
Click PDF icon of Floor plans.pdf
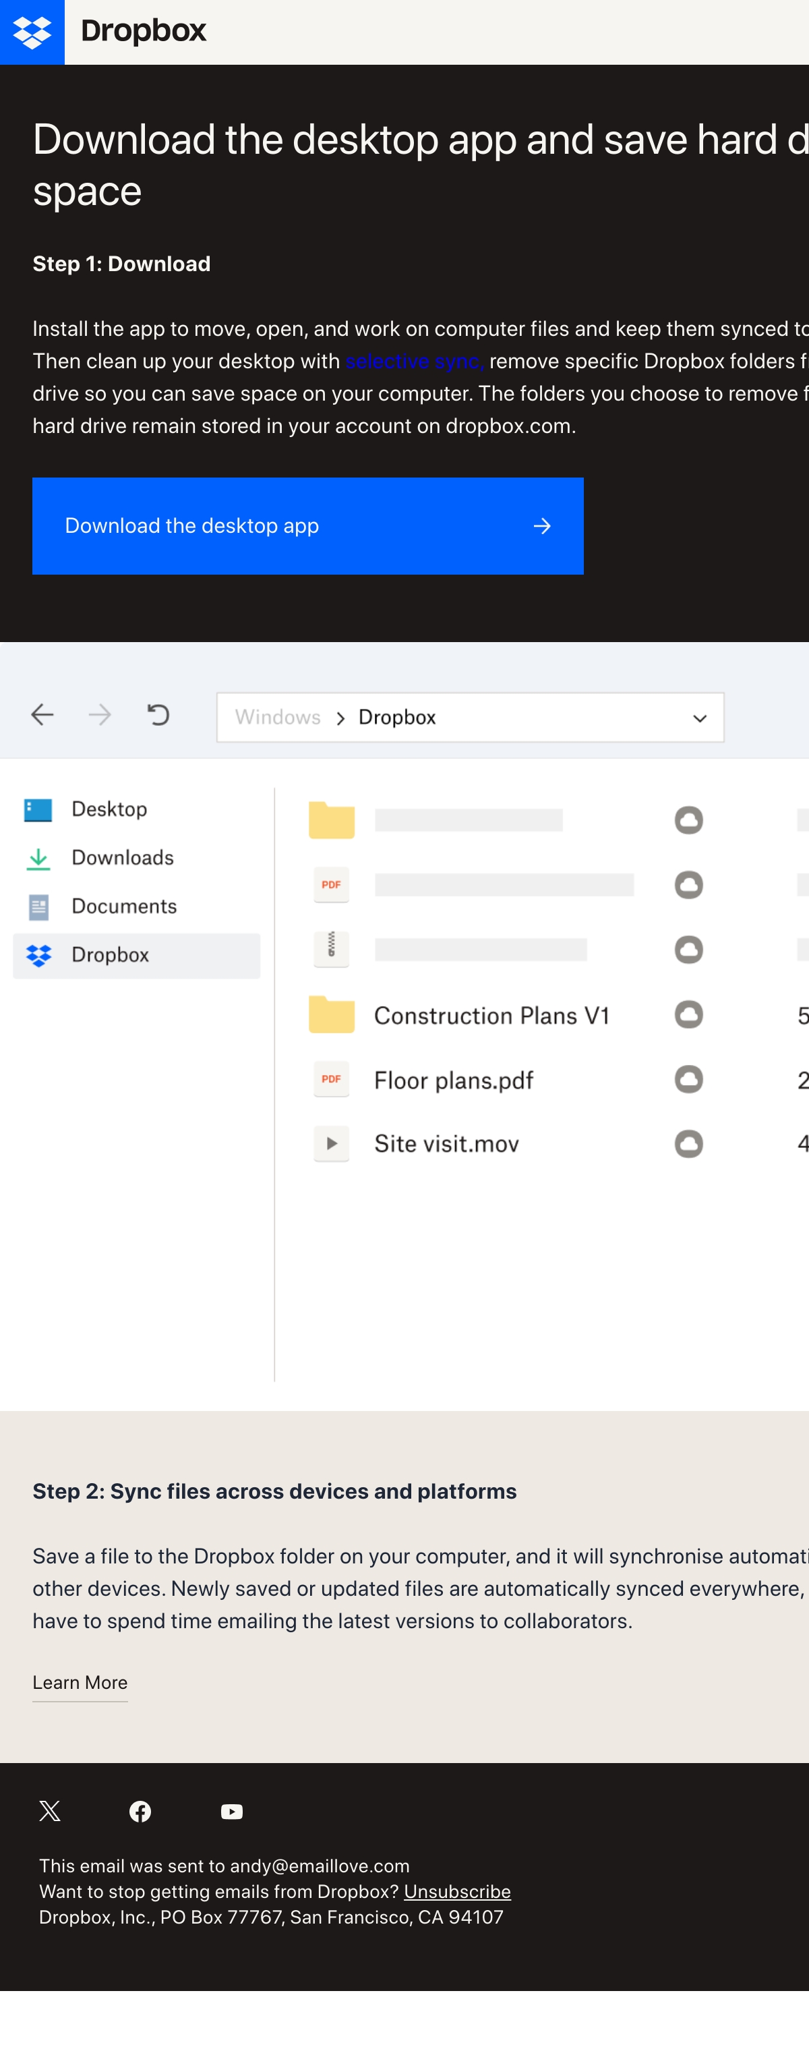pos(332,1079)
